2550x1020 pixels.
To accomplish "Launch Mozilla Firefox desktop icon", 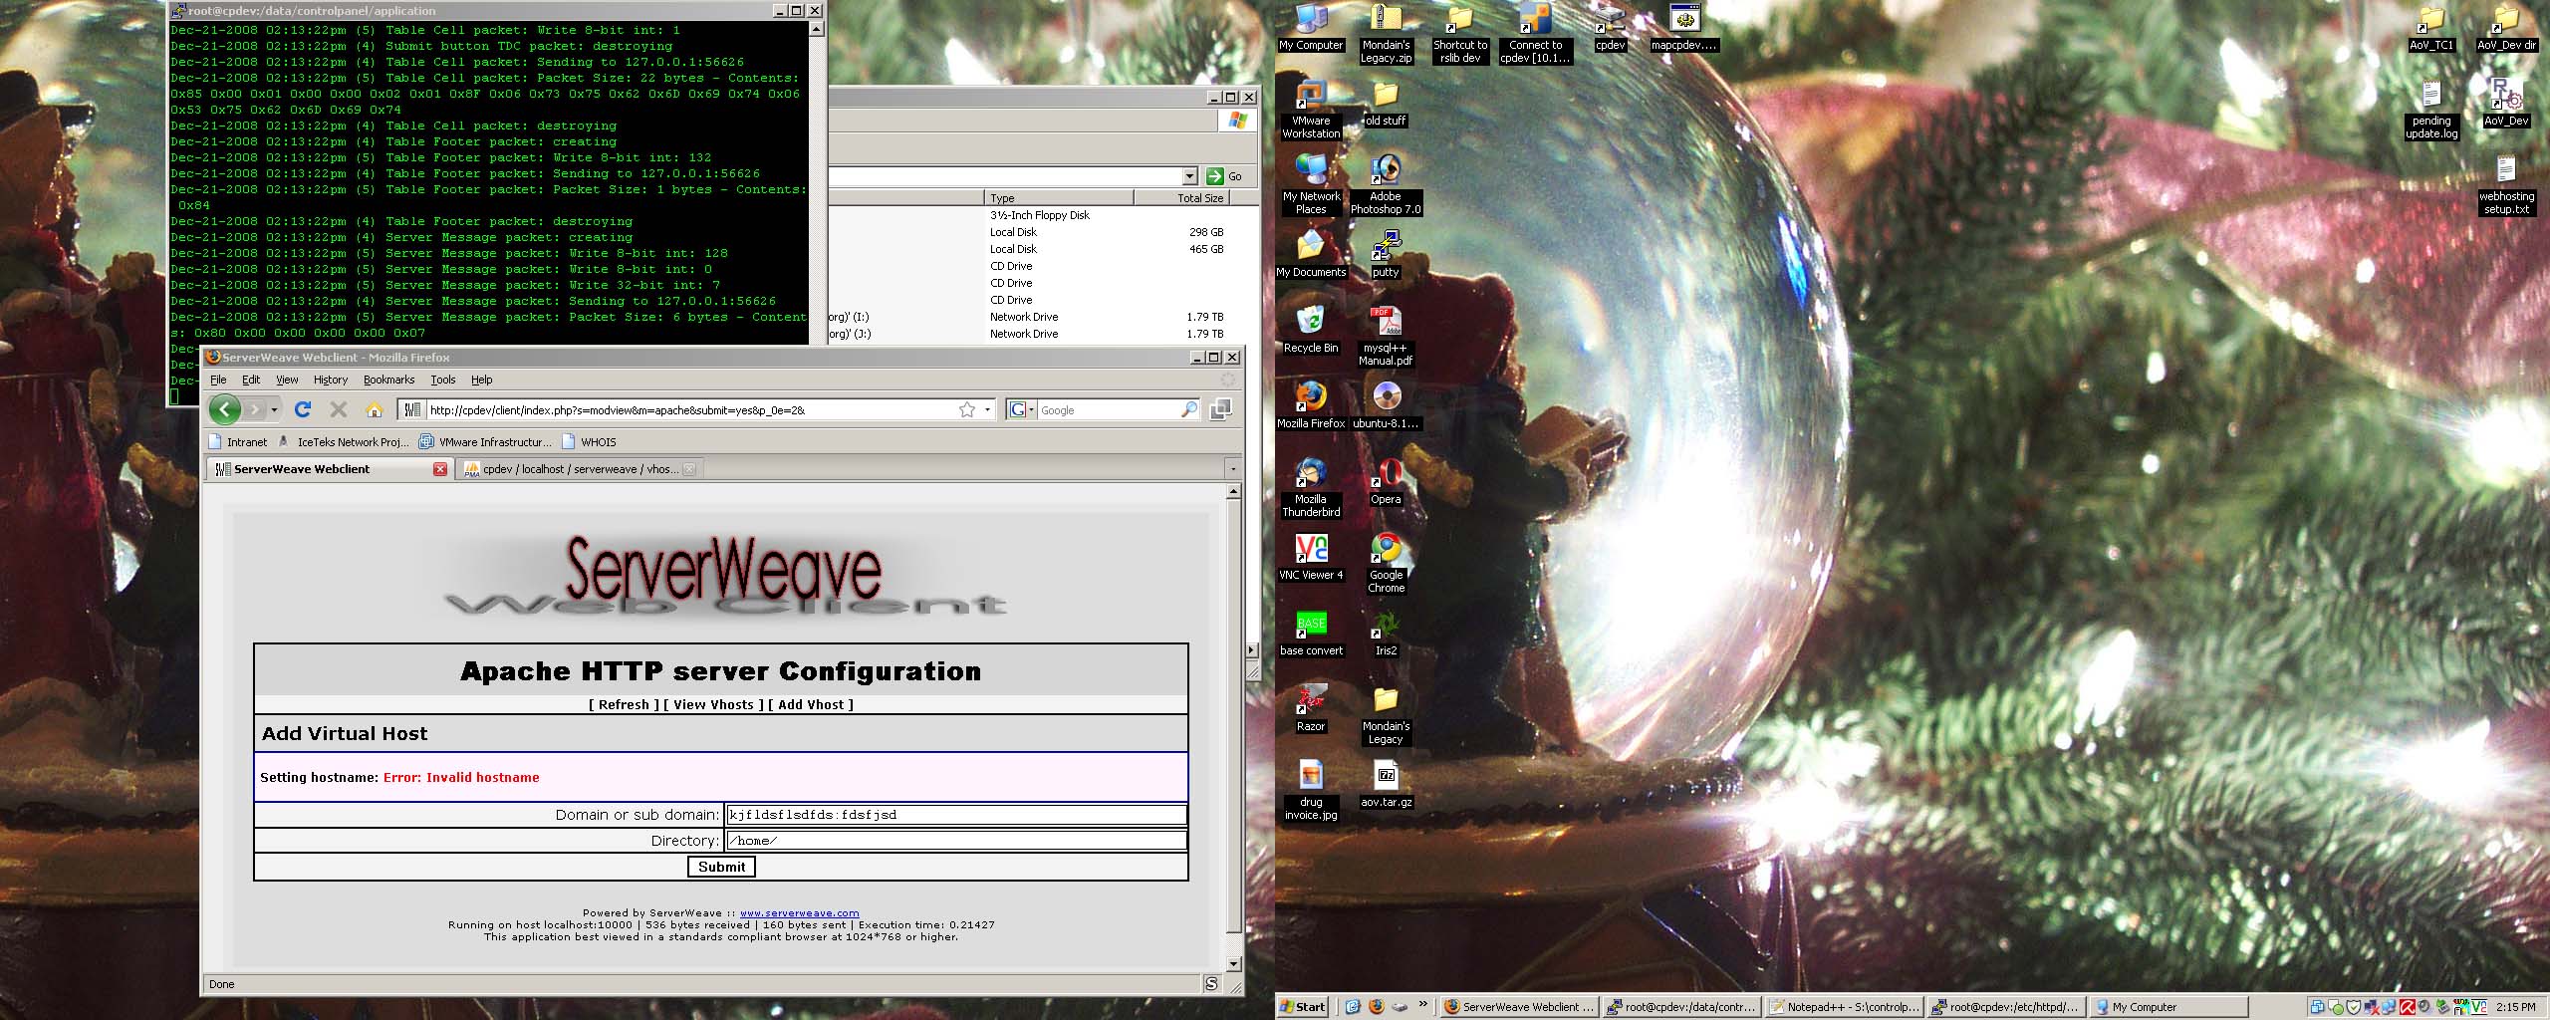I will (x=1311, y=406).
